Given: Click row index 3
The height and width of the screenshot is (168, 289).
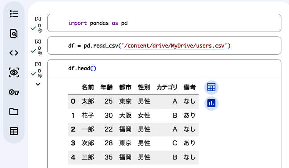Looking at the screenshot, I should (x=73, y=143).
